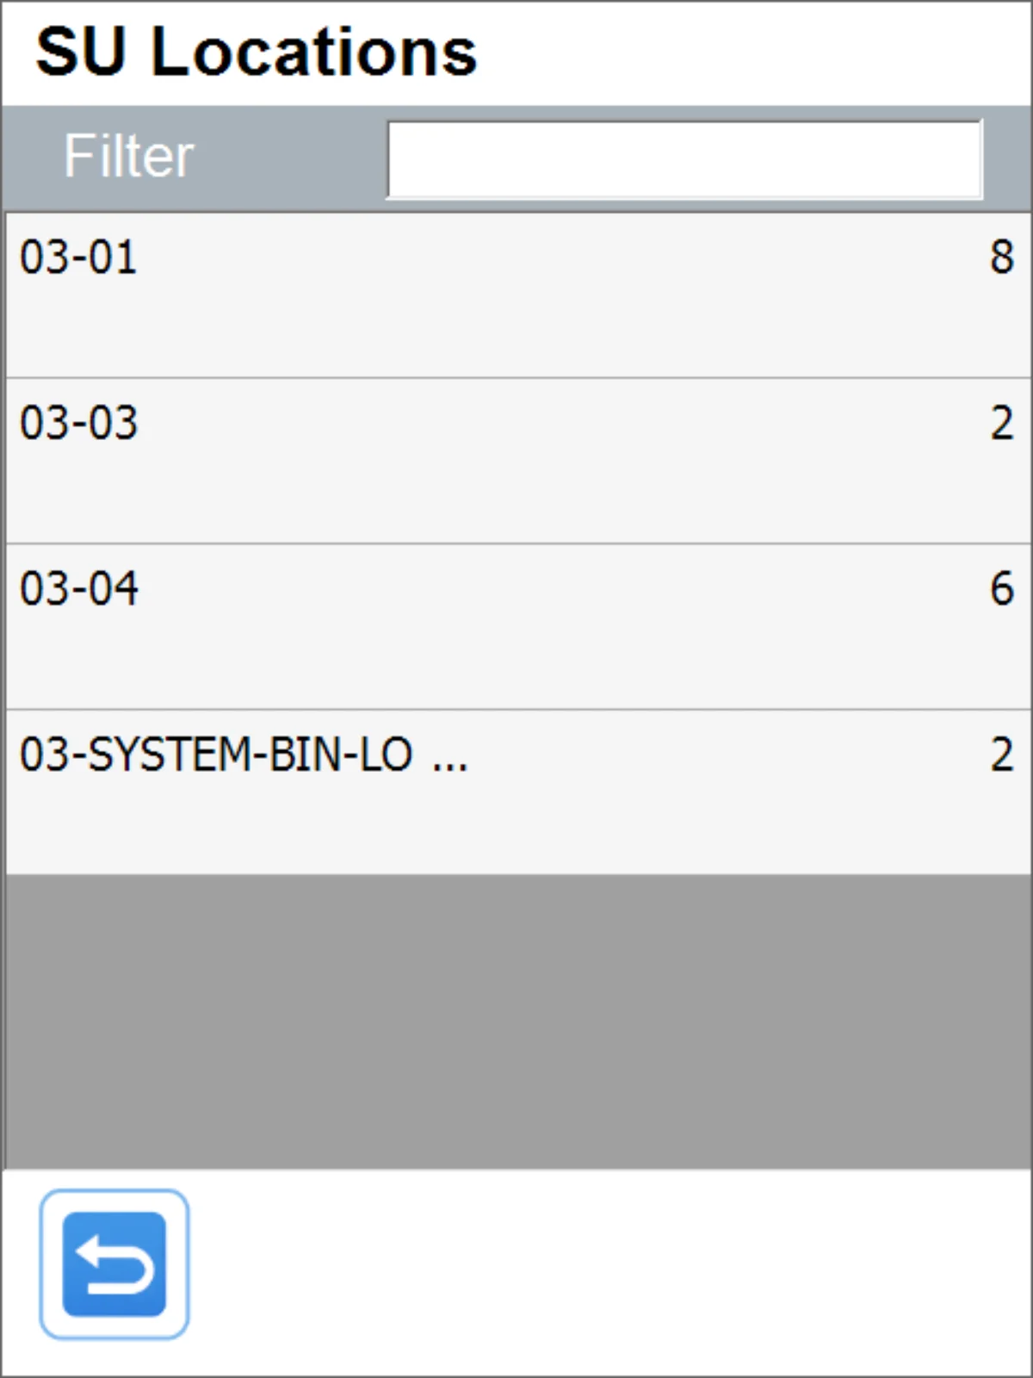Click the 03-03 location name text
Screen dimensions: 1033x1378
coord(78,423)
